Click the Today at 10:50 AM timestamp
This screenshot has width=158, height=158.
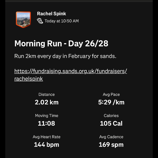(62, 21)
